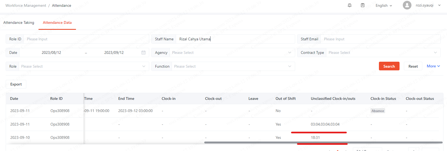Click the notification bell icon
Viewport: 447px width, 151px height.
click(350, 5)
